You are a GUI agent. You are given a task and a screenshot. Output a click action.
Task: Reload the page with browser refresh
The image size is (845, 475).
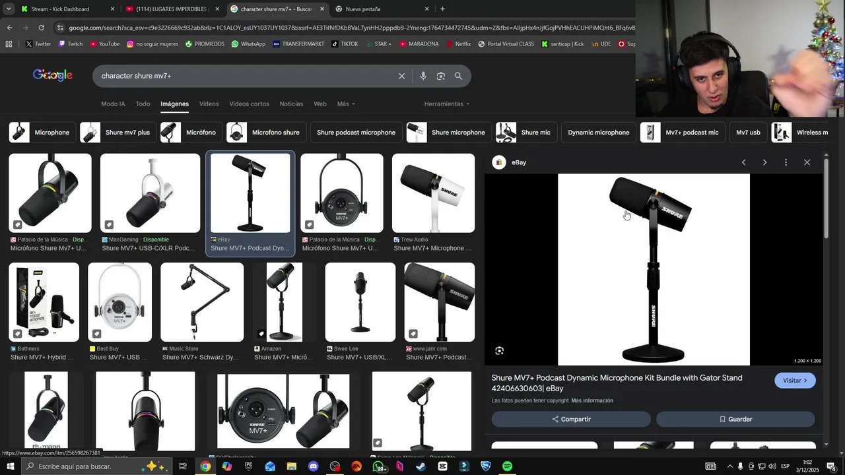tap(41, 28)
